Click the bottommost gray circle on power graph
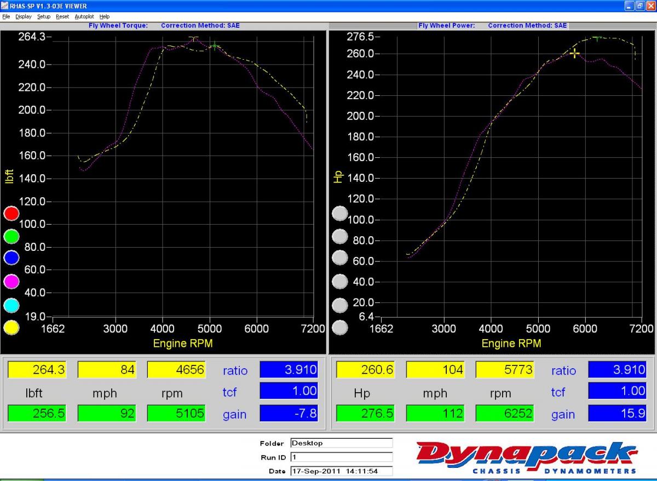657x481 pixels. (340, 328)
